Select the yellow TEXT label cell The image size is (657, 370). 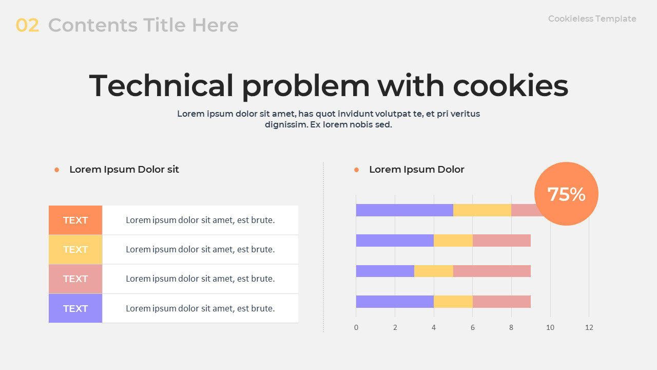pos(75,249)
